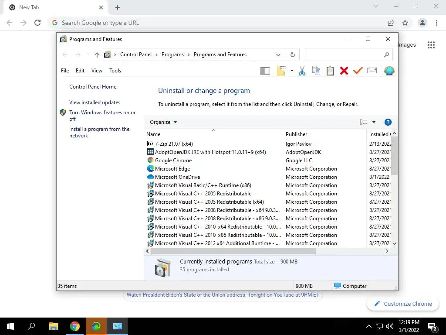Click the yellow folder move-to icon
The height and width of the screenshot is (335, 446).
click(x=281, y=71)
